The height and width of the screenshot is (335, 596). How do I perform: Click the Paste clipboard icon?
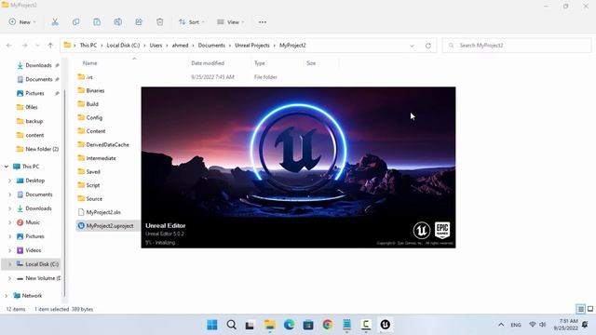(x=97, y=22)
